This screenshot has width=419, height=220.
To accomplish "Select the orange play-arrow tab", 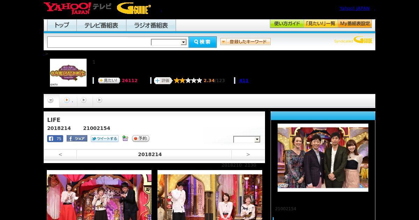I will [x=68, y=101].
